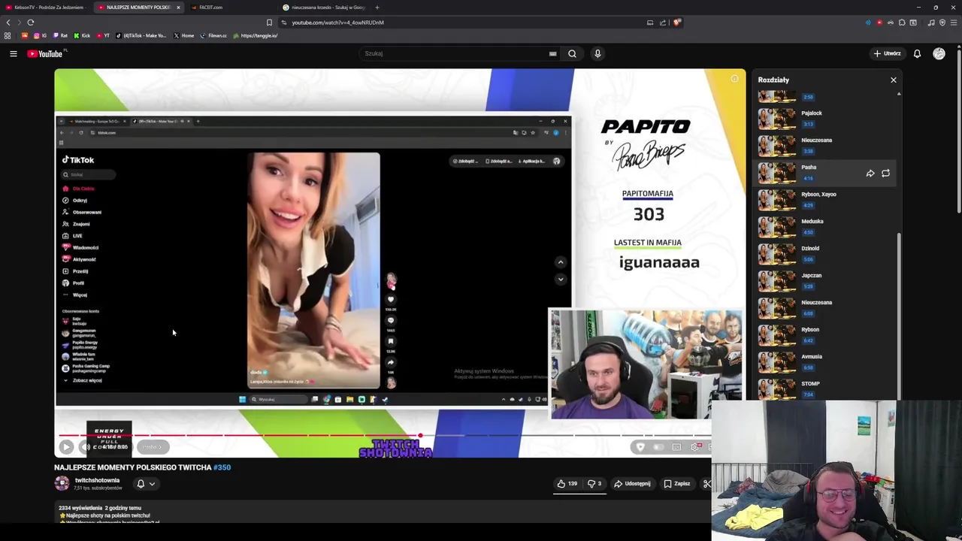Open the subscription notification bell dropdown
This screenshot has height=541, width=962.
point(146,484)
